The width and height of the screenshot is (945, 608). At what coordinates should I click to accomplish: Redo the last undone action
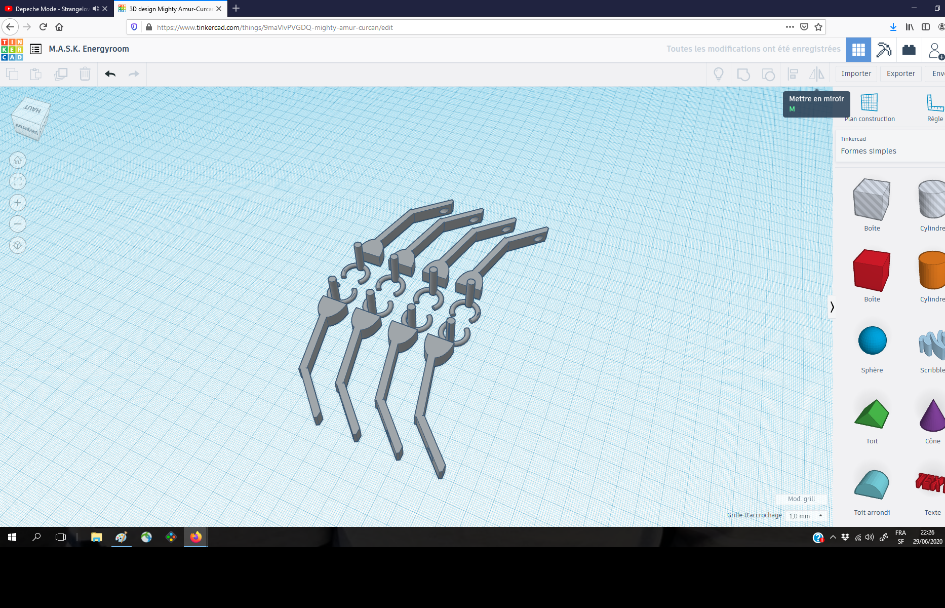134,74
